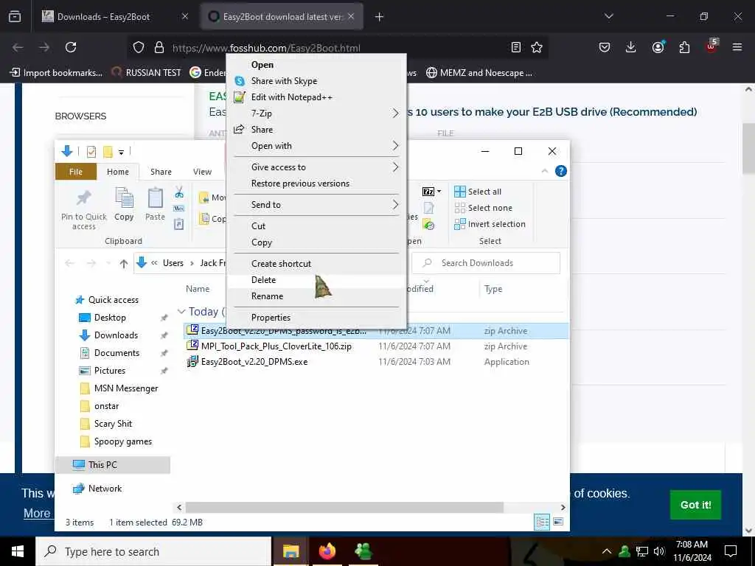
Task: Open notification center icon
Action: [731, 551]
